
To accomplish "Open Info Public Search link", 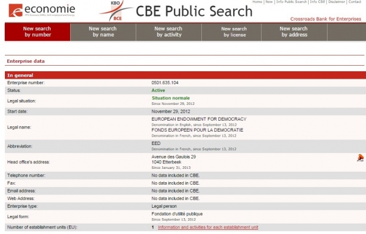I will click(292, 2).
